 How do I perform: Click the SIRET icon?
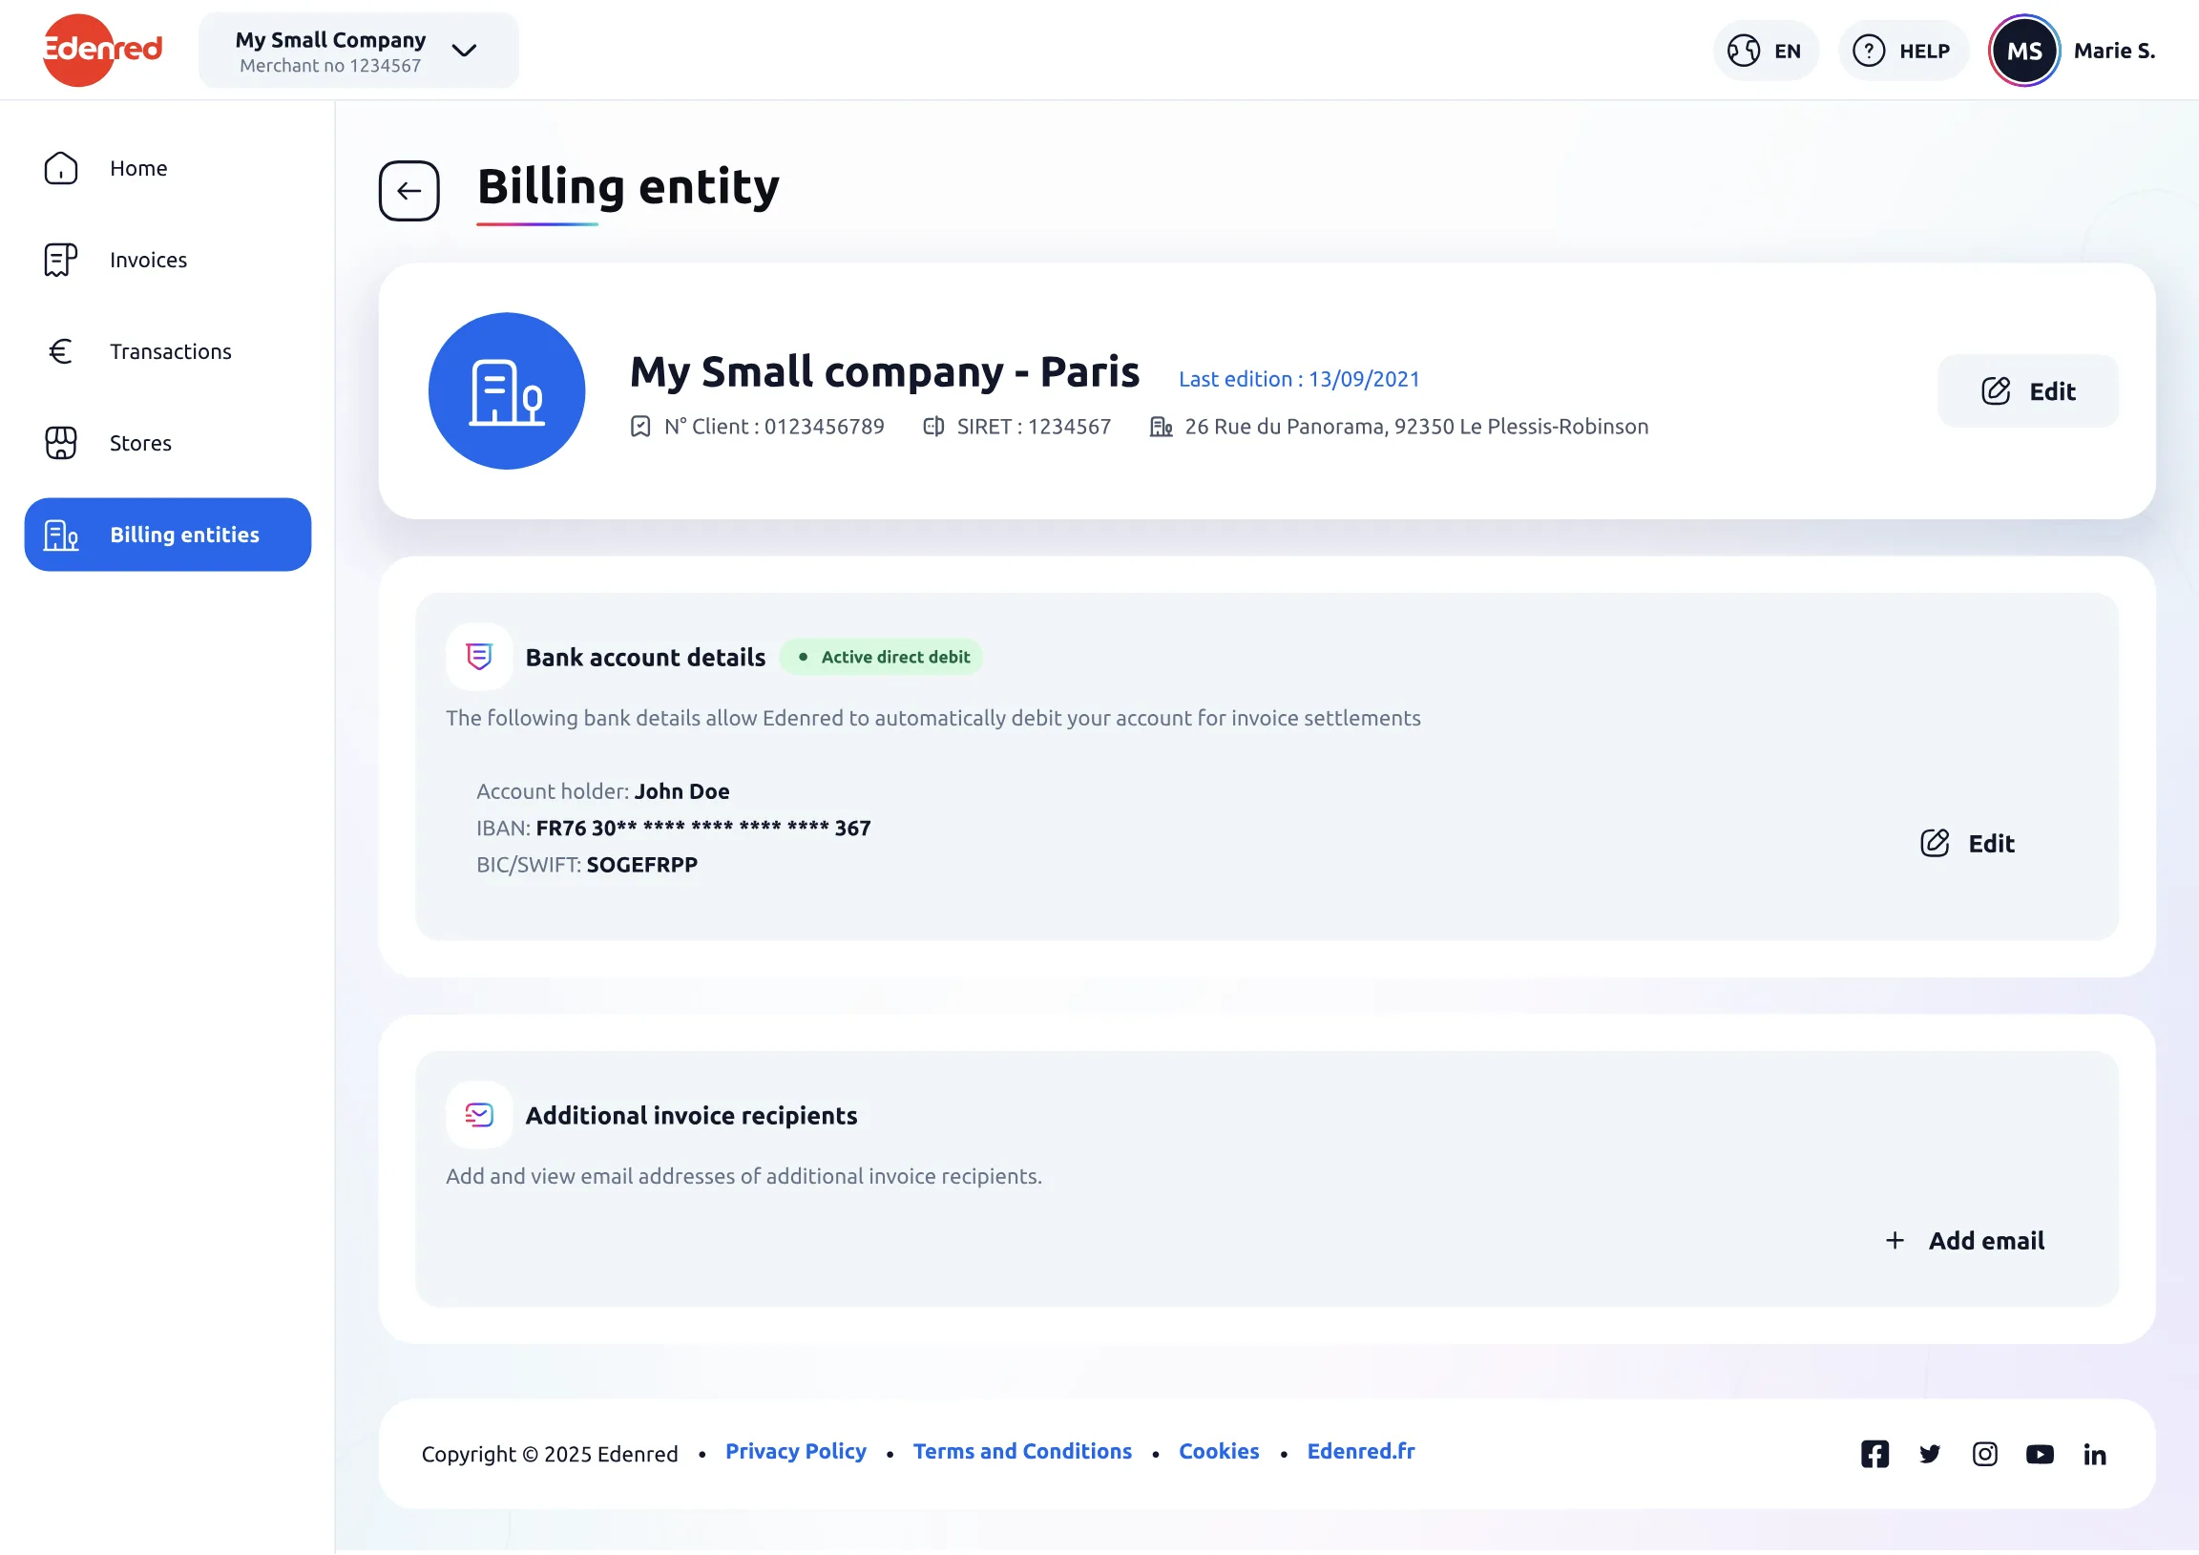coord(932,427)
